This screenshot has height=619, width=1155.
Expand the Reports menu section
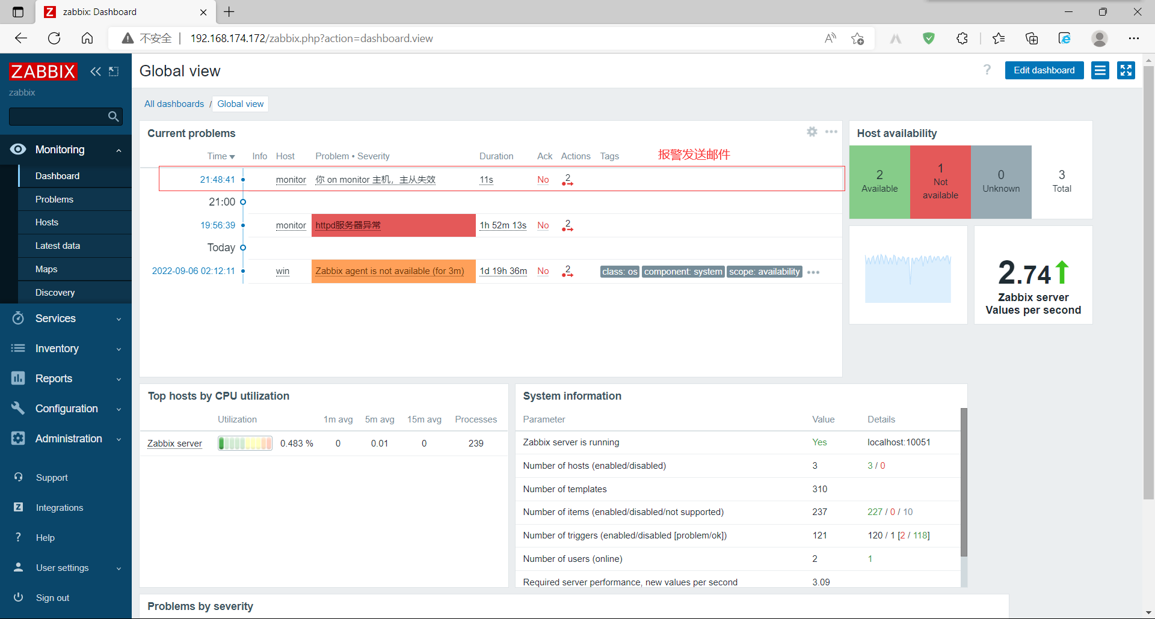[66, 379]
